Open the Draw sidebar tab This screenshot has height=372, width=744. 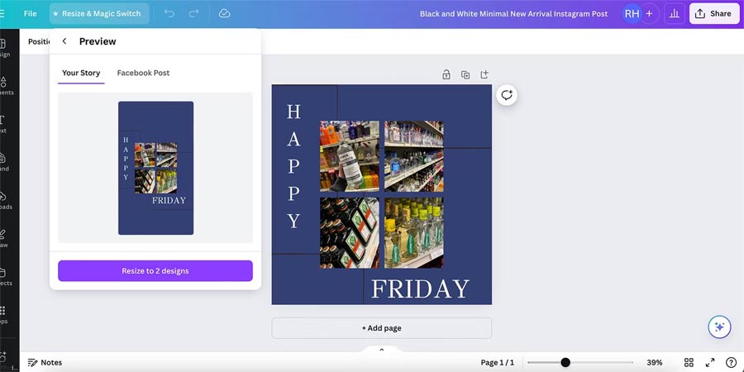pyautogui.click(x=3, y=238)
